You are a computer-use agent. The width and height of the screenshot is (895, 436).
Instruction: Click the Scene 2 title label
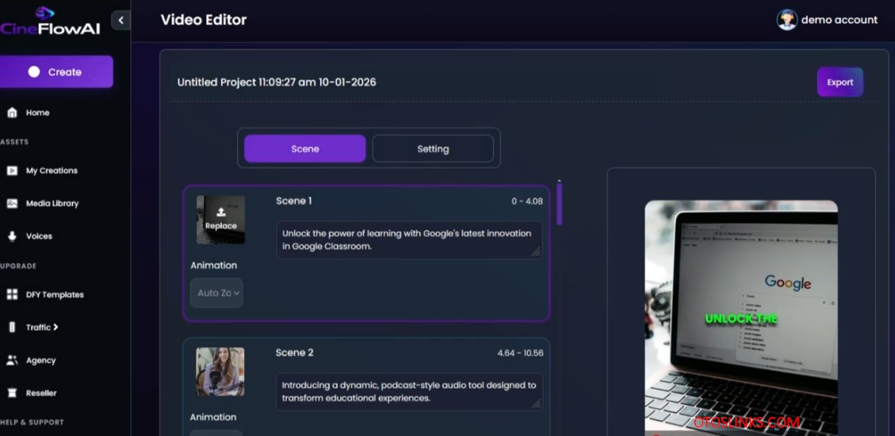click(x=295, y=353)
